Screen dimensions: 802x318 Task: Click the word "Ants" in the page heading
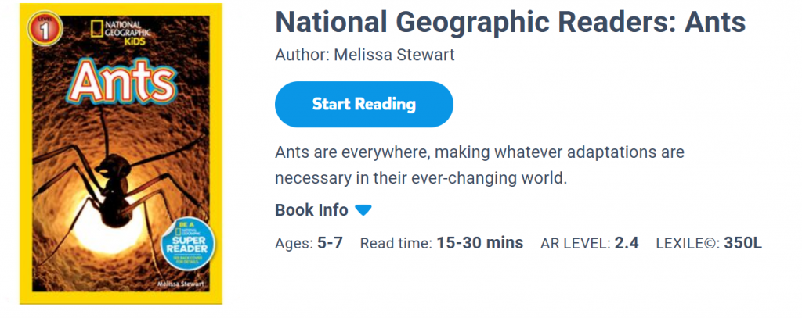click(715, 23)
